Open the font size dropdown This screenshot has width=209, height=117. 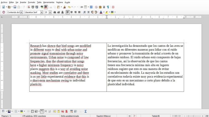pyautogui.click(x=50, y=12)
